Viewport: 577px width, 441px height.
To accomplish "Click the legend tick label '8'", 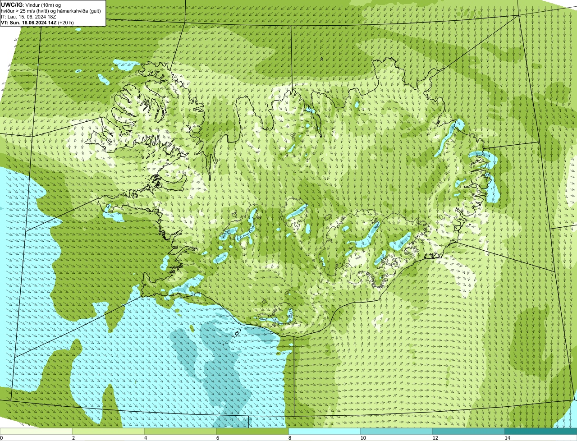I will click(289, 438).
